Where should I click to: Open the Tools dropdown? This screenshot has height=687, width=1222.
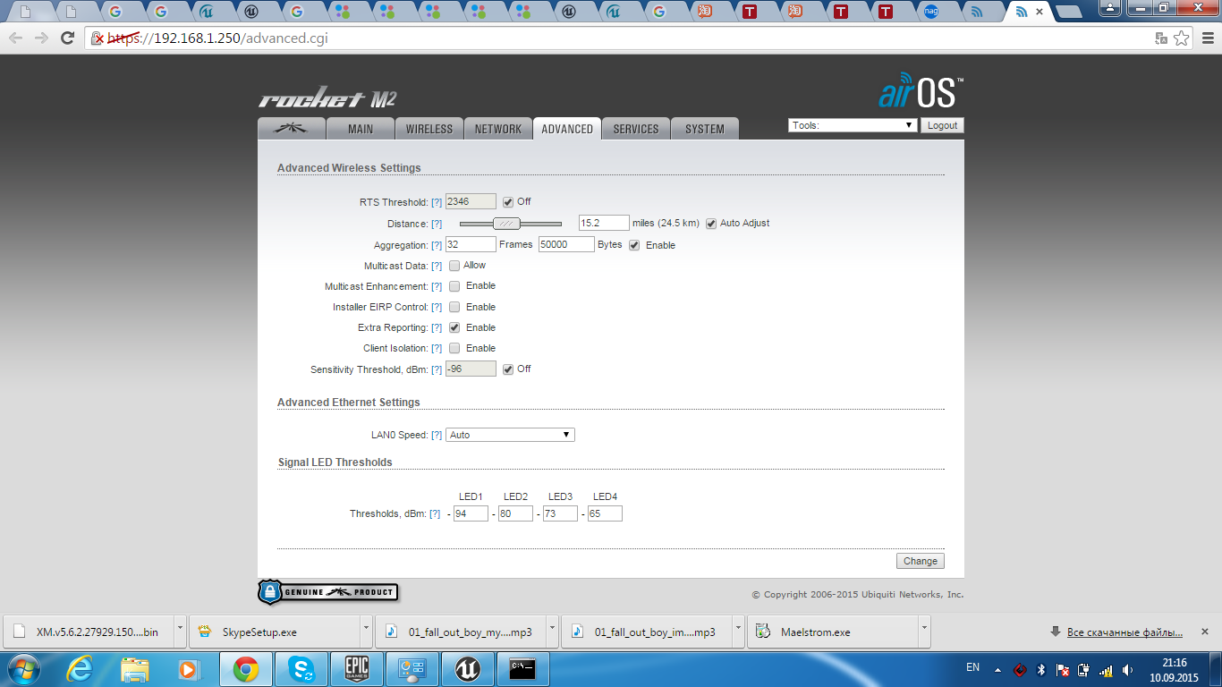853,125
